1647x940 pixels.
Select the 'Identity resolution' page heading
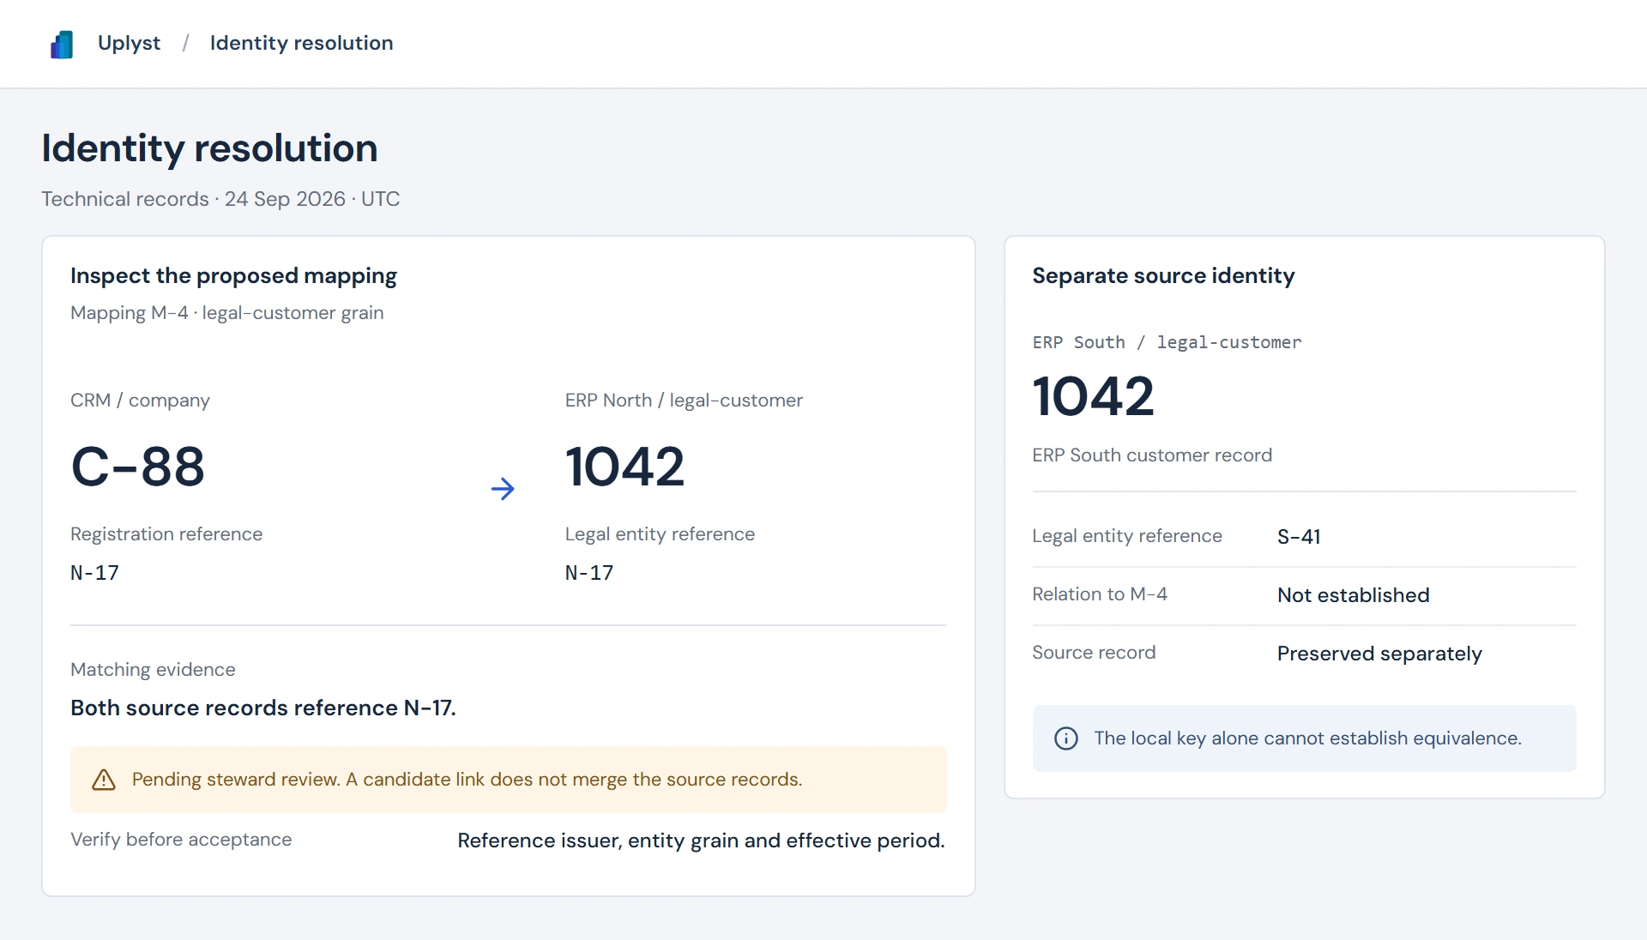tap(210, 148)
